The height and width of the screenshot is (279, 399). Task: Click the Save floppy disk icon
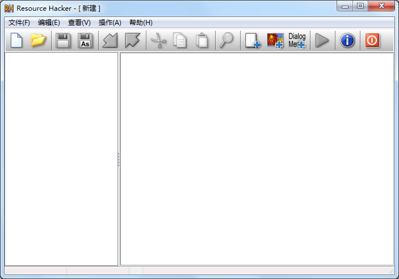click(63, 40)
